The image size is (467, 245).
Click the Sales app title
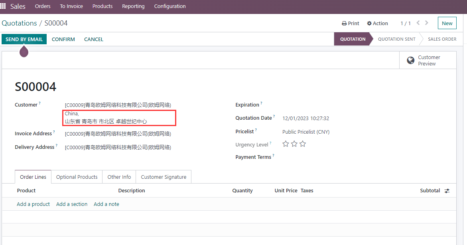tap(18, 6)
